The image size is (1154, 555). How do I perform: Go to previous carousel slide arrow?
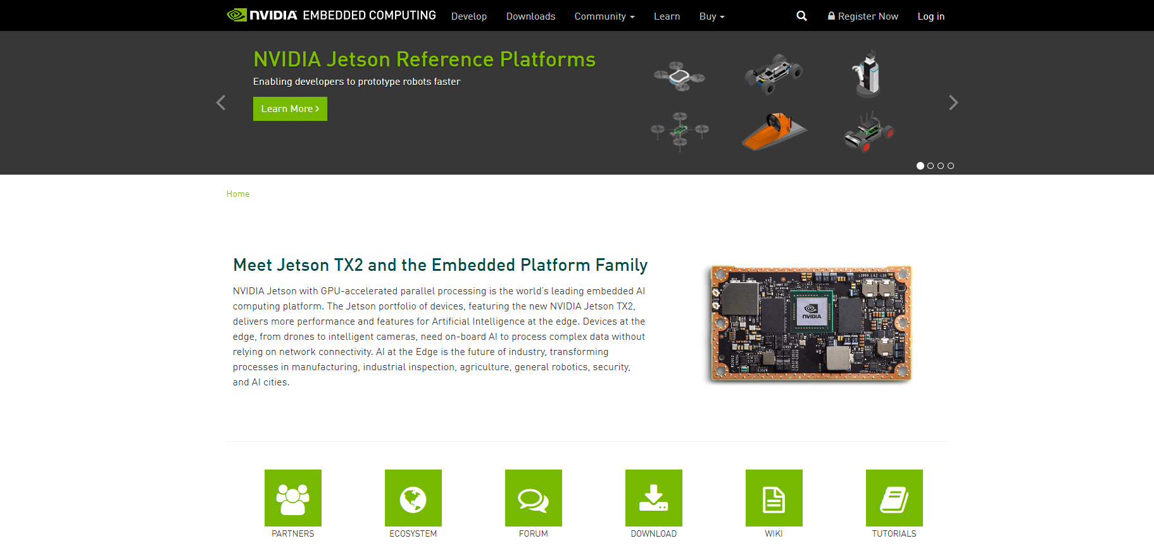pos(221,103)
